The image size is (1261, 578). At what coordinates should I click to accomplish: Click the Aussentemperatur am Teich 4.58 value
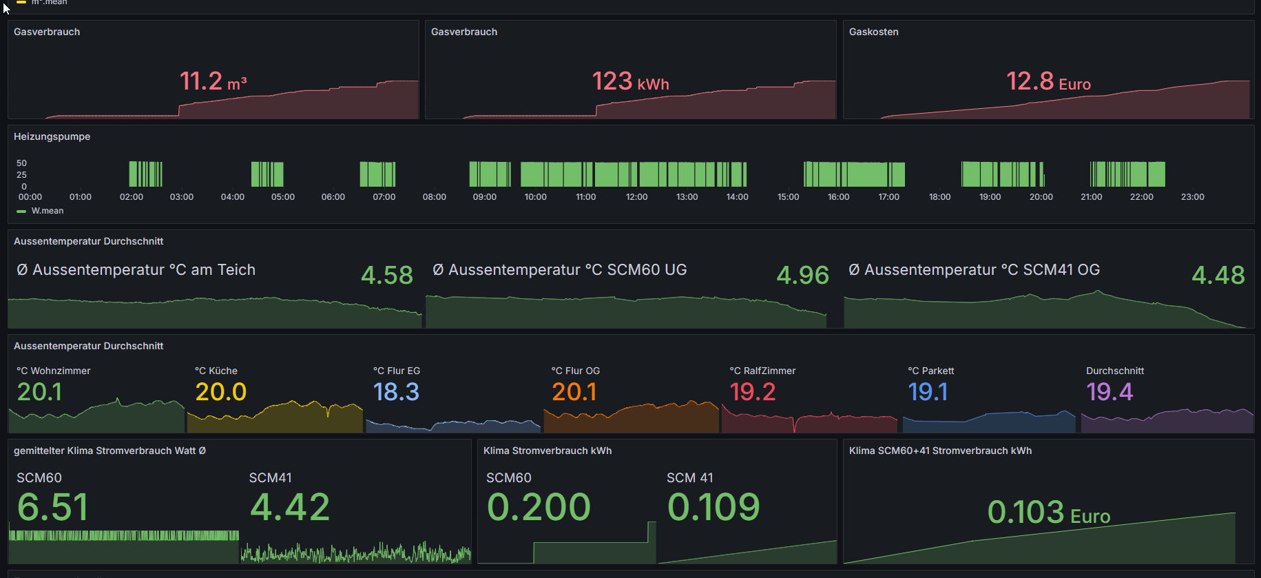coord(386,276)
